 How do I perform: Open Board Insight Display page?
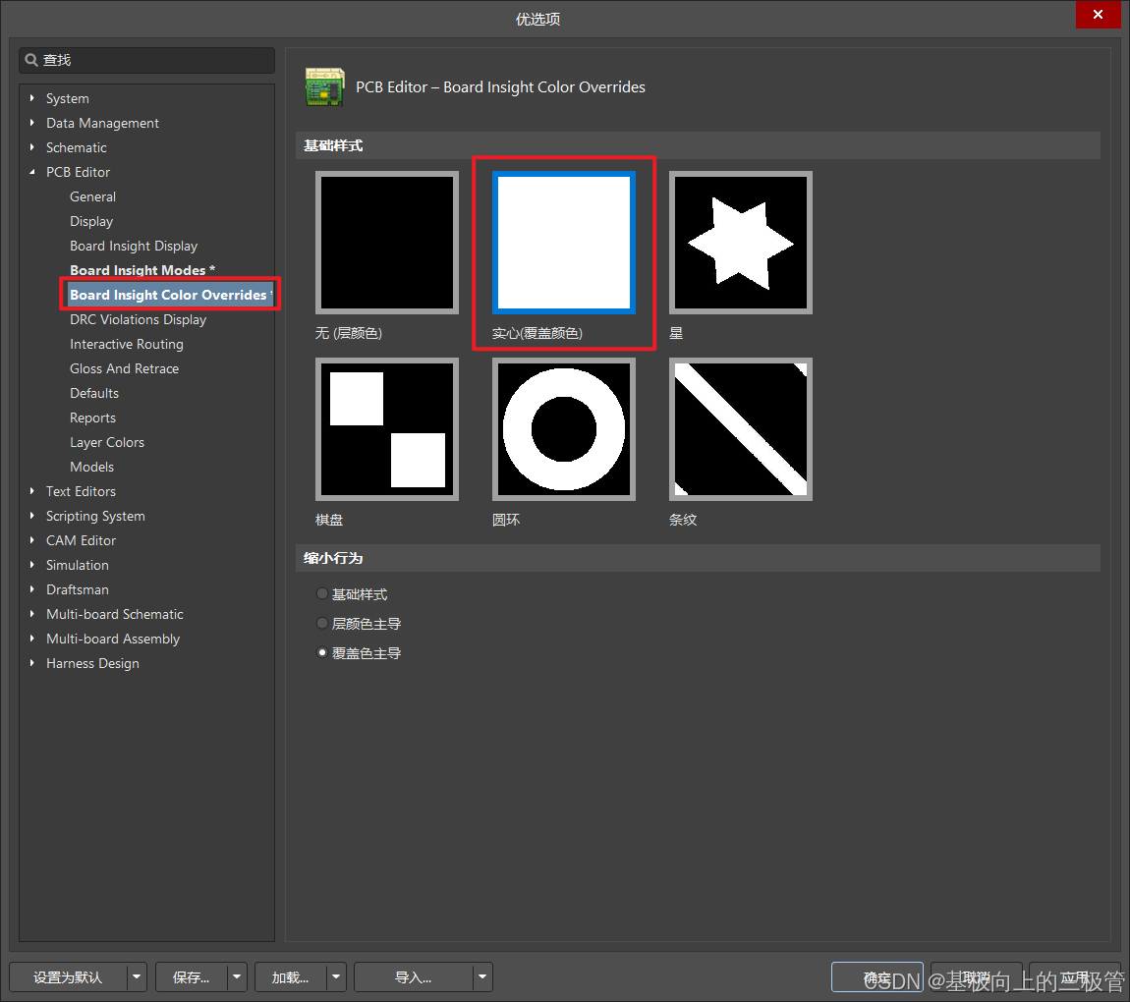[134, 246]
